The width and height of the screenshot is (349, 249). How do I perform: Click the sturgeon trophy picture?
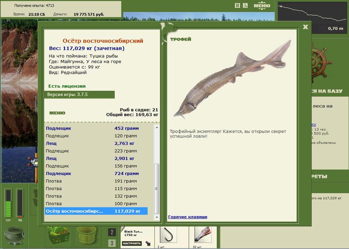pyautogui.click(x=232, y=79)
